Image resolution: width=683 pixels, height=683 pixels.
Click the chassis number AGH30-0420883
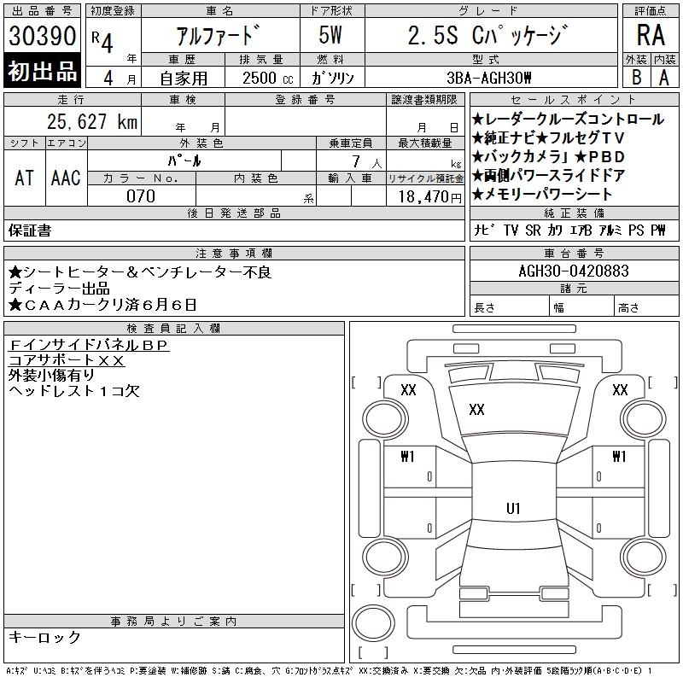point(574,271)
